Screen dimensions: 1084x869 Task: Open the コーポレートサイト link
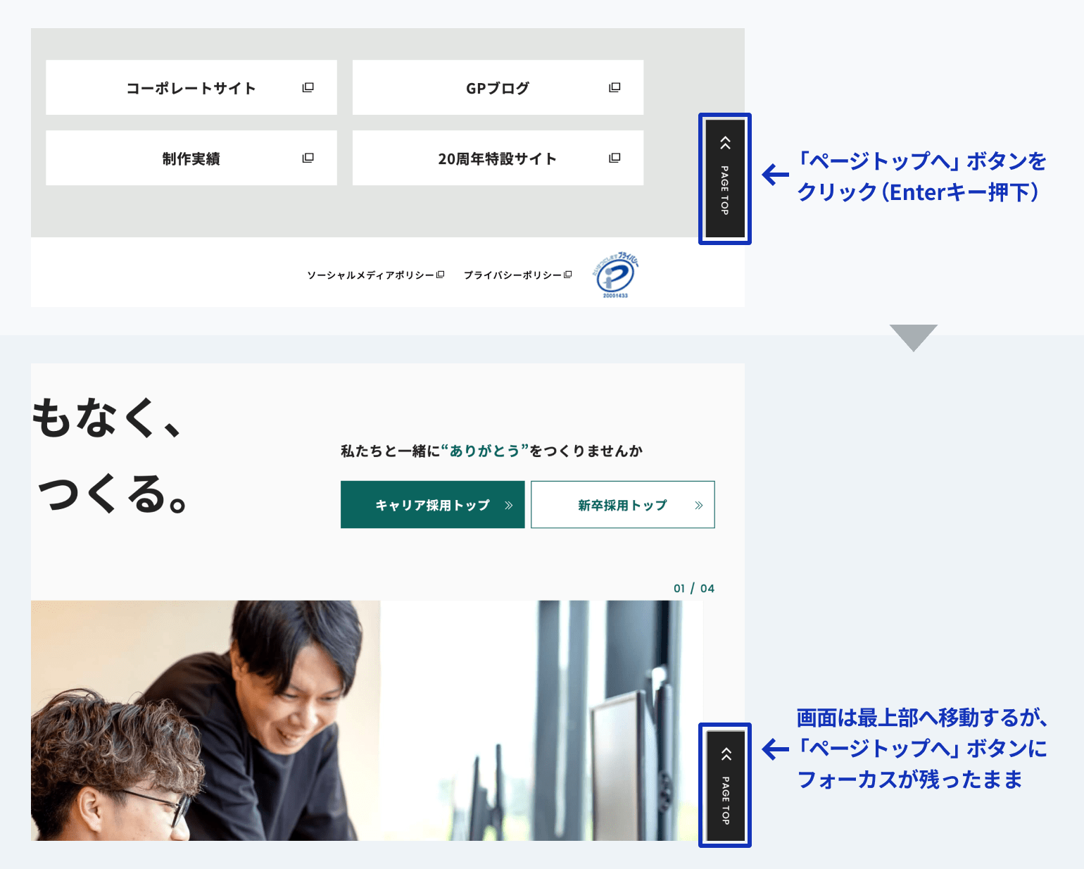(x=191, y=87)
